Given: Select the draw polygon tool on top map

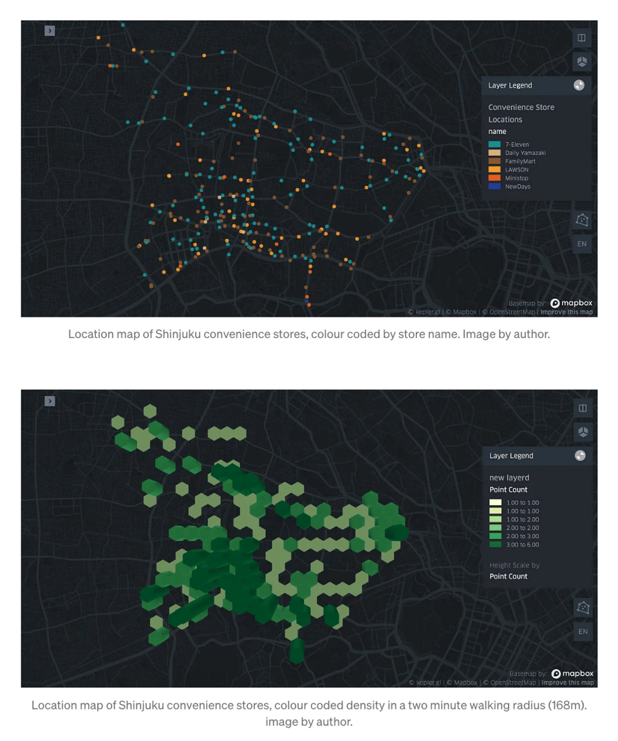Looking at the screenshot, I should pyautogui.click(x=581, y=220).
